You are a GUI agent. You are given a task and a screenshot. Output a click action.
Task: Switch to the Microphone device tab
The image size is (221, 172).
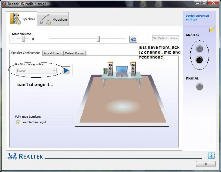(53, 19)
